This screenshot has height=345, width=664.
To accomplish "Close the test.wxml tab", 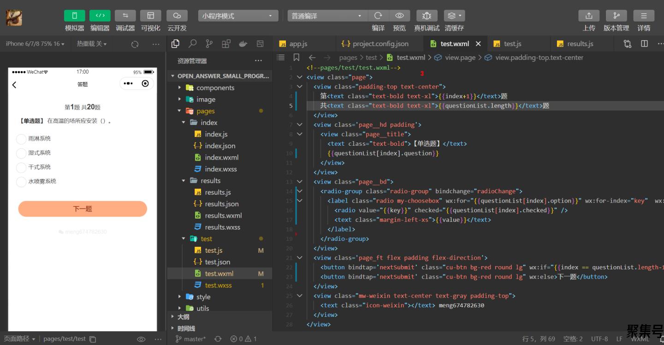I will 478,44.
